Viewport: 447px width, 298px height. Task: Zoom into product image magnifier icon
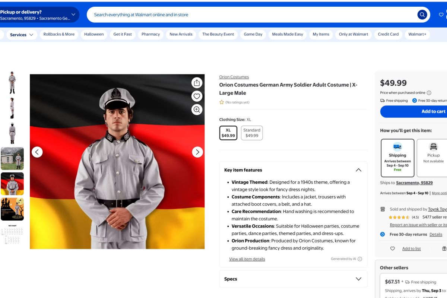tap(197, 110)
